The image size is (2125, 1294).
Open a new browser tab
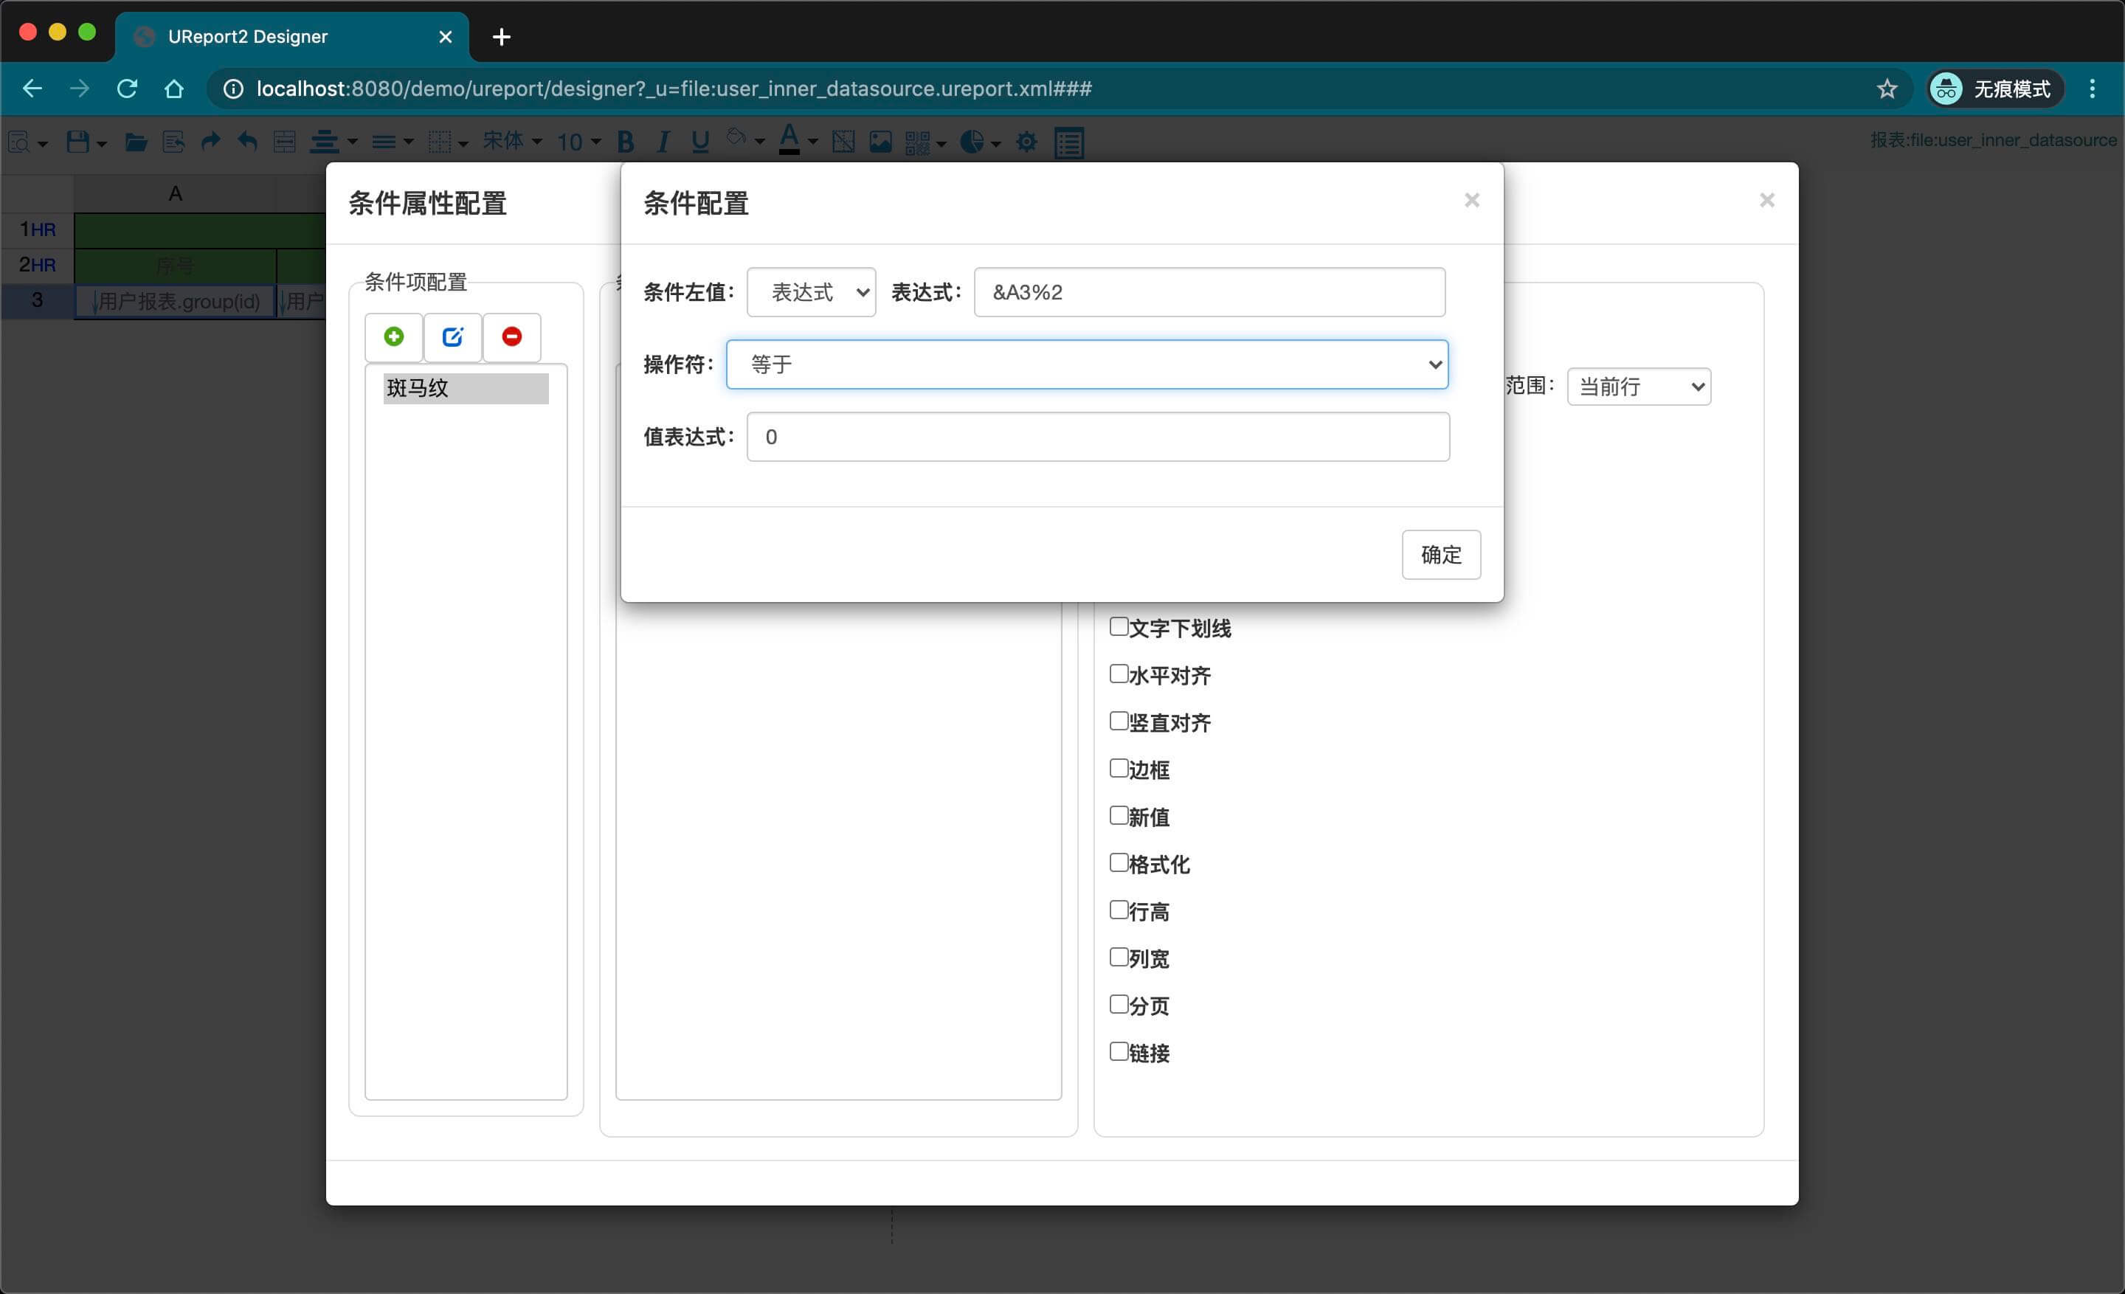[x=501, y=37]
